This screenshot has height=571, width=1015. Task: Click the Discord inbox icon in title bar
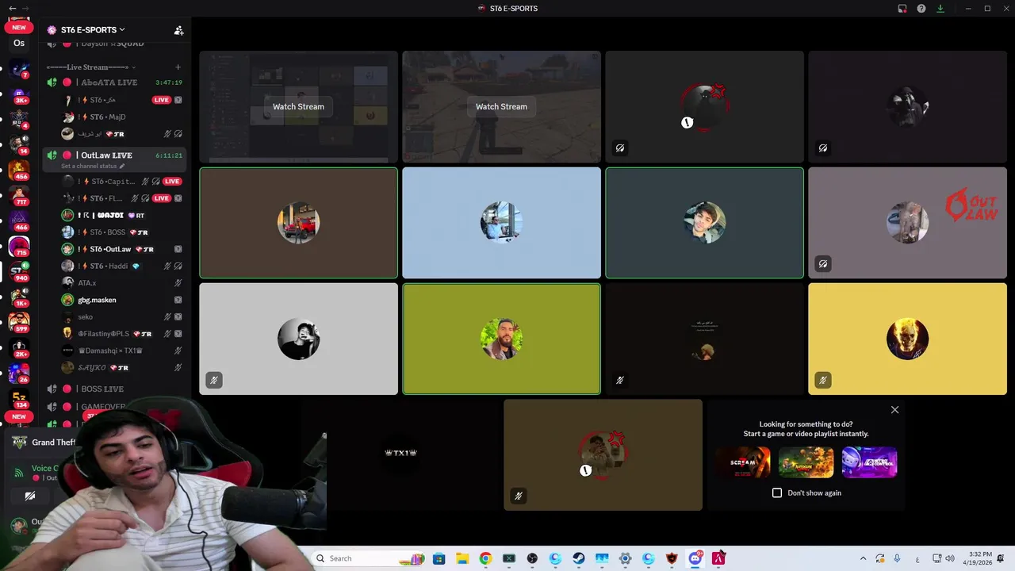coord(902,9)
